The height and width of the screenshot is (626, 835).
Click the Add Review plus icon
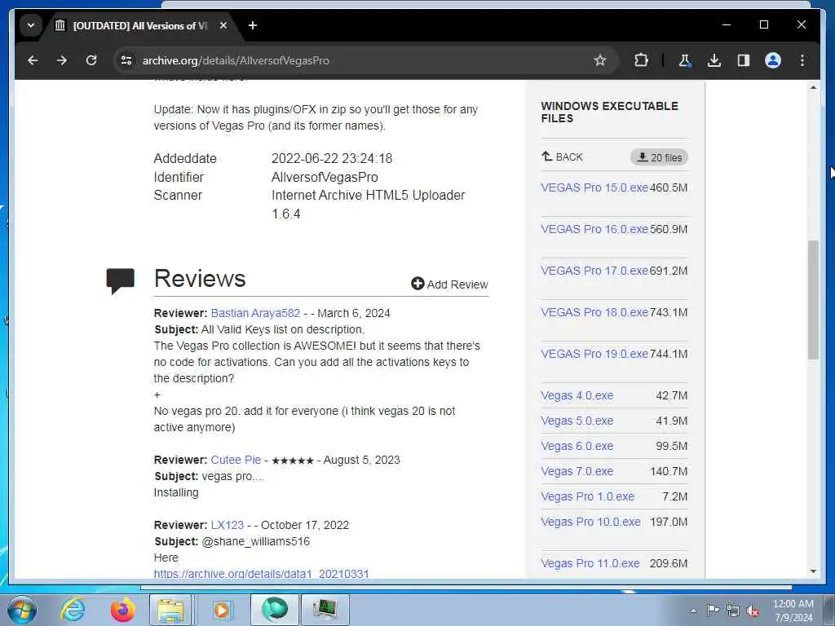click(417, 284)
